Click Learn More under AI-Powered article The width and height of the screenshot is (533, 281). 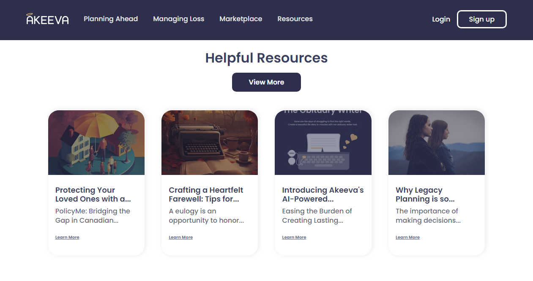[x=294, y=237]
